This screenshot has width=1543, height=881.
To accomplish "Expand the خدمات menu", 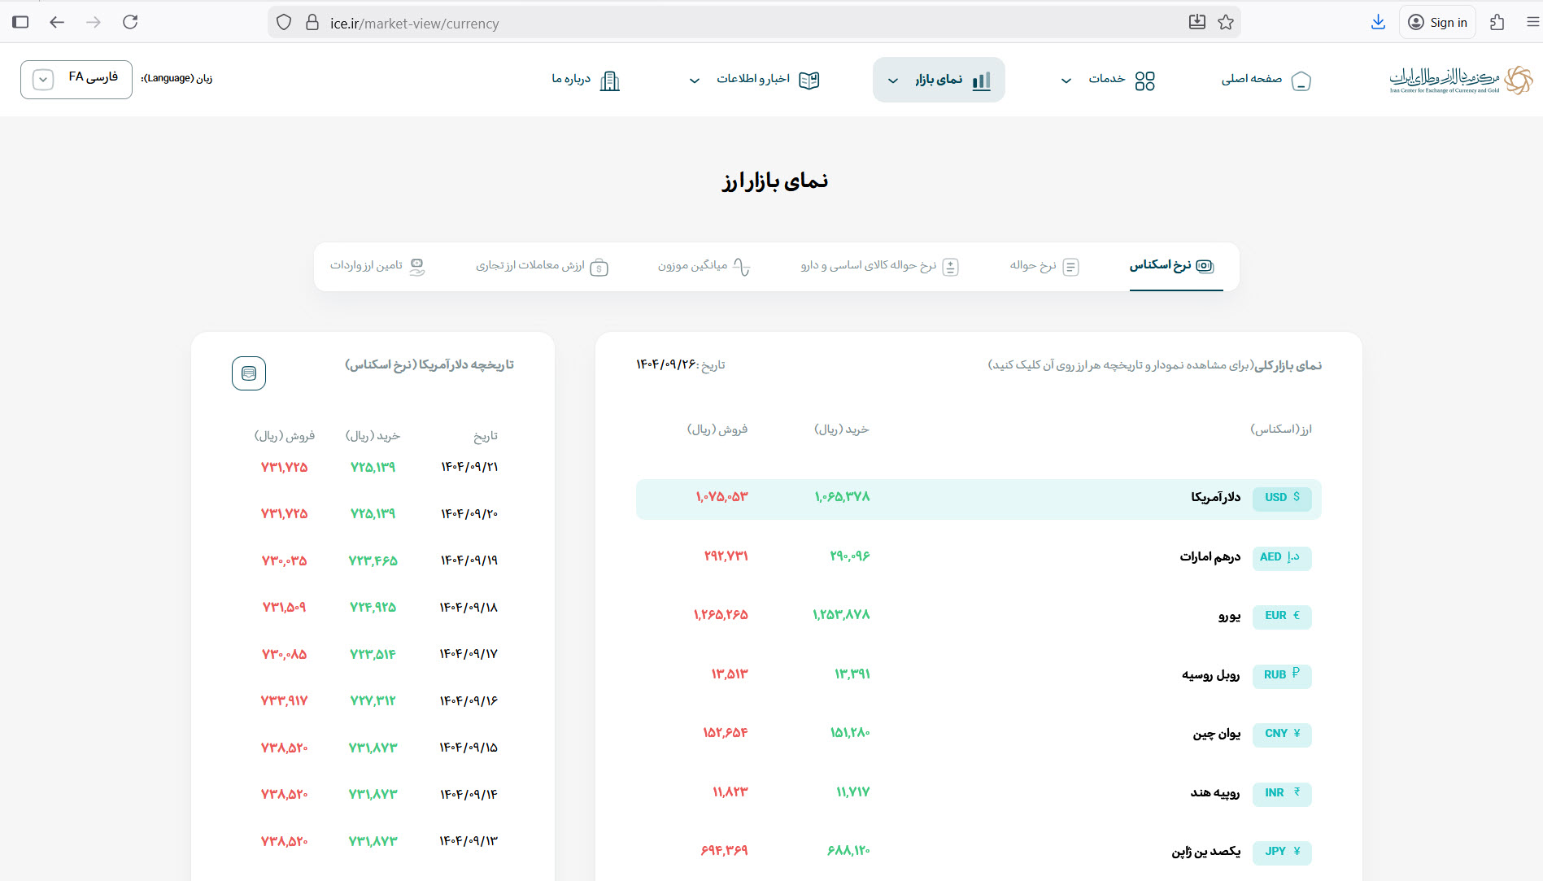I will coord(1107,80).
